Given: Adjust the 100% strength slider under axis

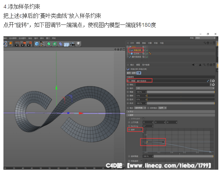Looking at the screenshot, I should click(181, 92).
